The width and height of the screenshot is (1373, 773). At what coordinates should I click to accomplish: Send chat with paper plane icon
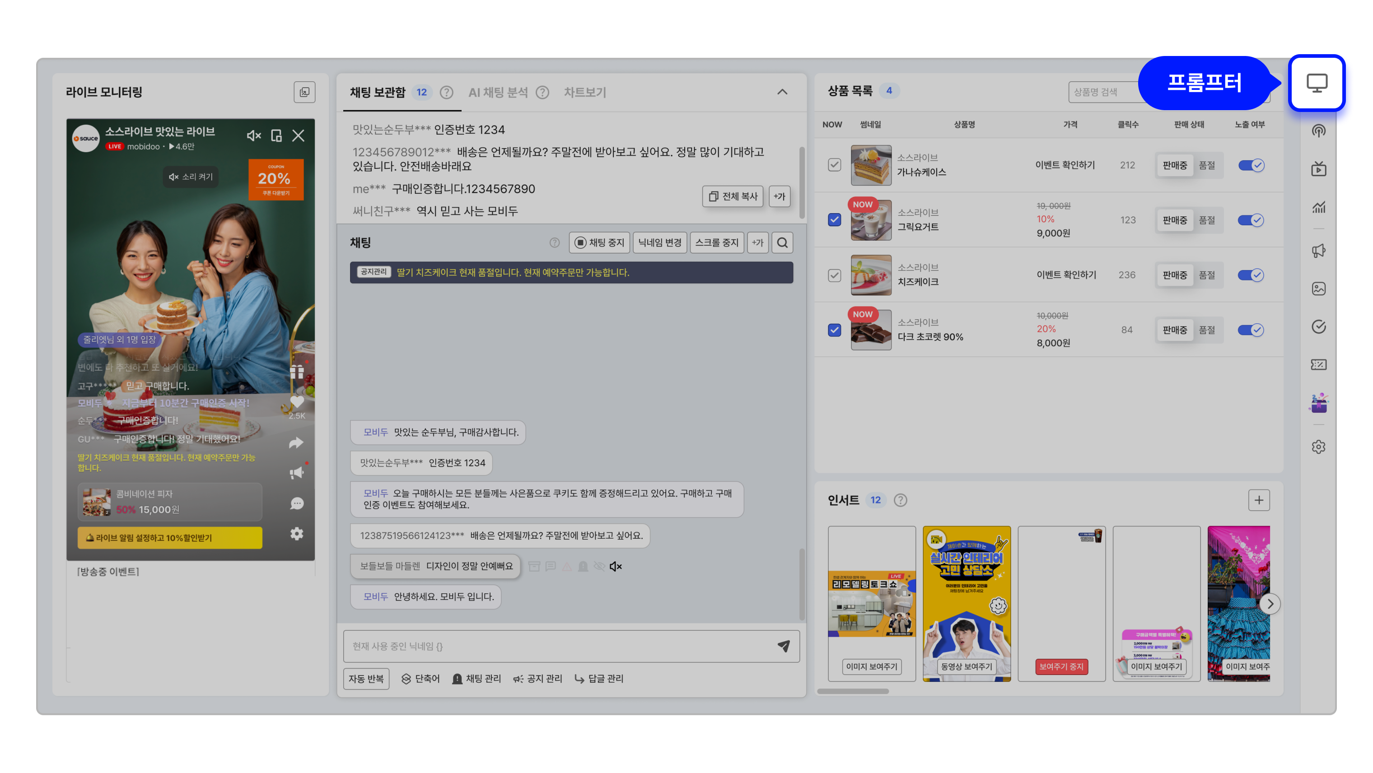pos(784,646)
